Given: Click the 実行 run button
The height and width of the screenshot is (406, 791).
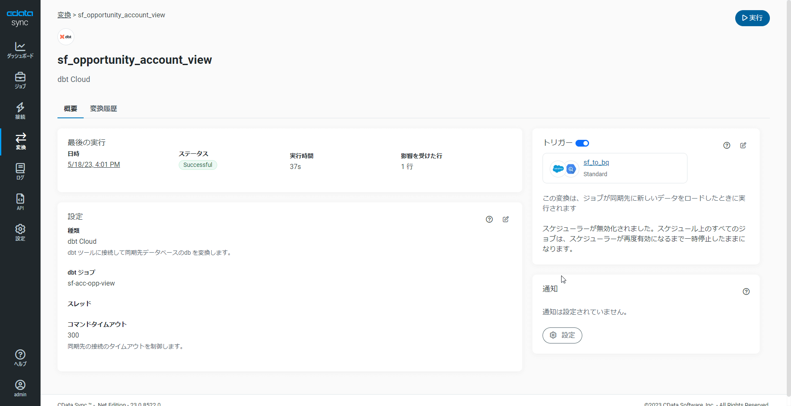Looking at the screenshot, I should coord(752,18).
